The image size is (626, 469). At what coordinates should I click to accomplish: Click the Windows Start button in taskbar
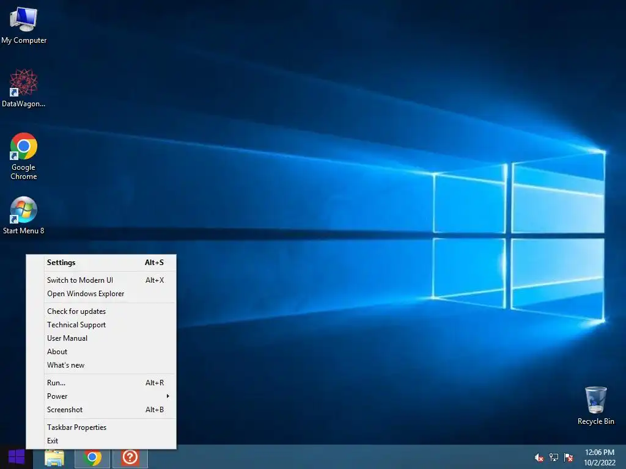[17, 457]
